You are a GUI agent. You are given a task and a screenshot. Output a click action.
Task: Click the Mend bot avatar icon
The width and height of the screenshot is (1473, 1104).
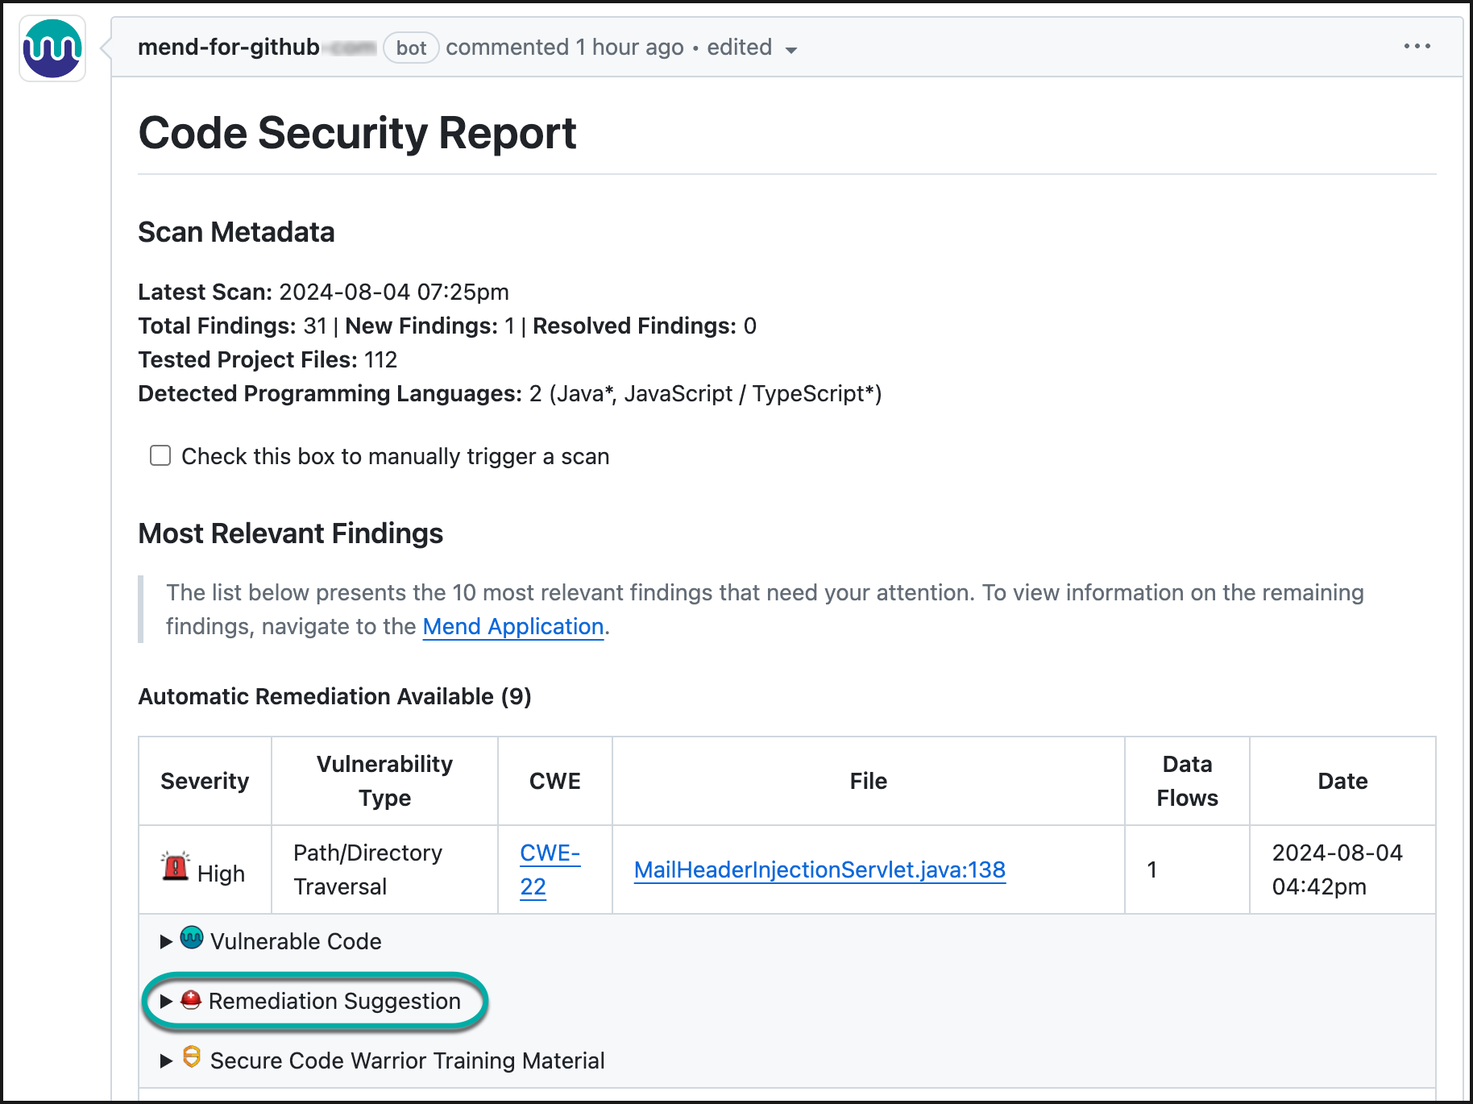coord(52,48)
